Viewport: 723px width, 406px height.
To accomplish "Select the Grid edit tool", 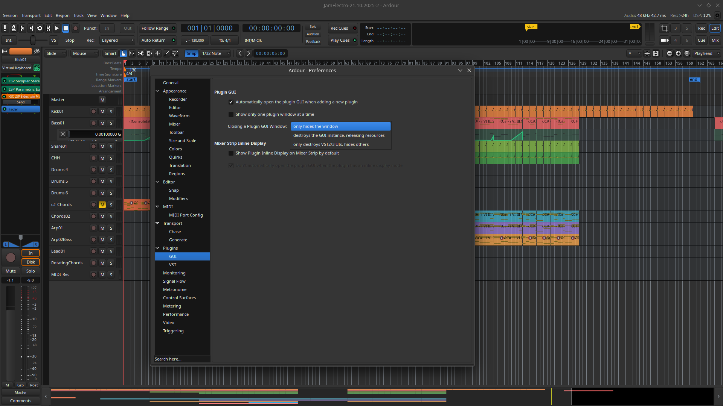I will click(158, 53).
